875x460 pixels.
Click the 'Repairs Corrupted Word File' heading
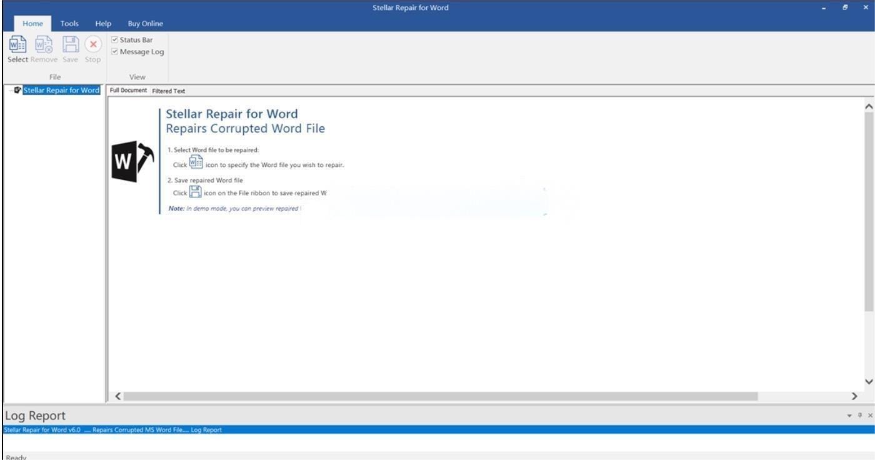245,129
